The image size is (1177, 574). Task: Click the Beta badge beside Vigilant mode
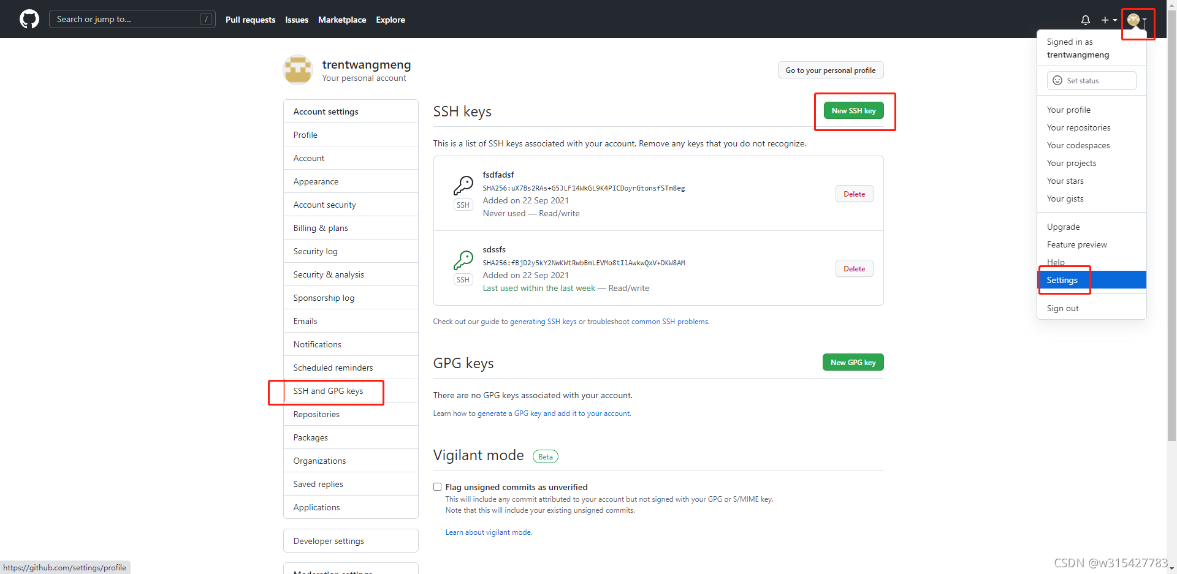pos(546,456)
